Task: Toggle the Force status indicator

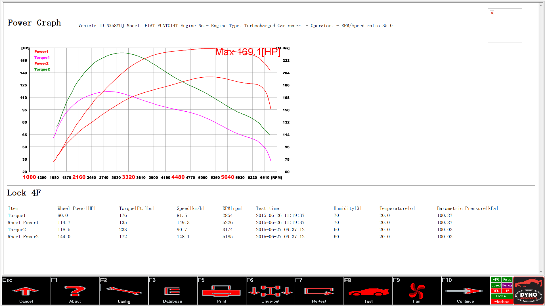Action: (507, 280)
